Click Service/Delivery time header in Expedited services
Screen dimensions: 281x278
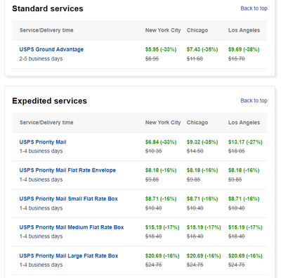pos(46,122)
